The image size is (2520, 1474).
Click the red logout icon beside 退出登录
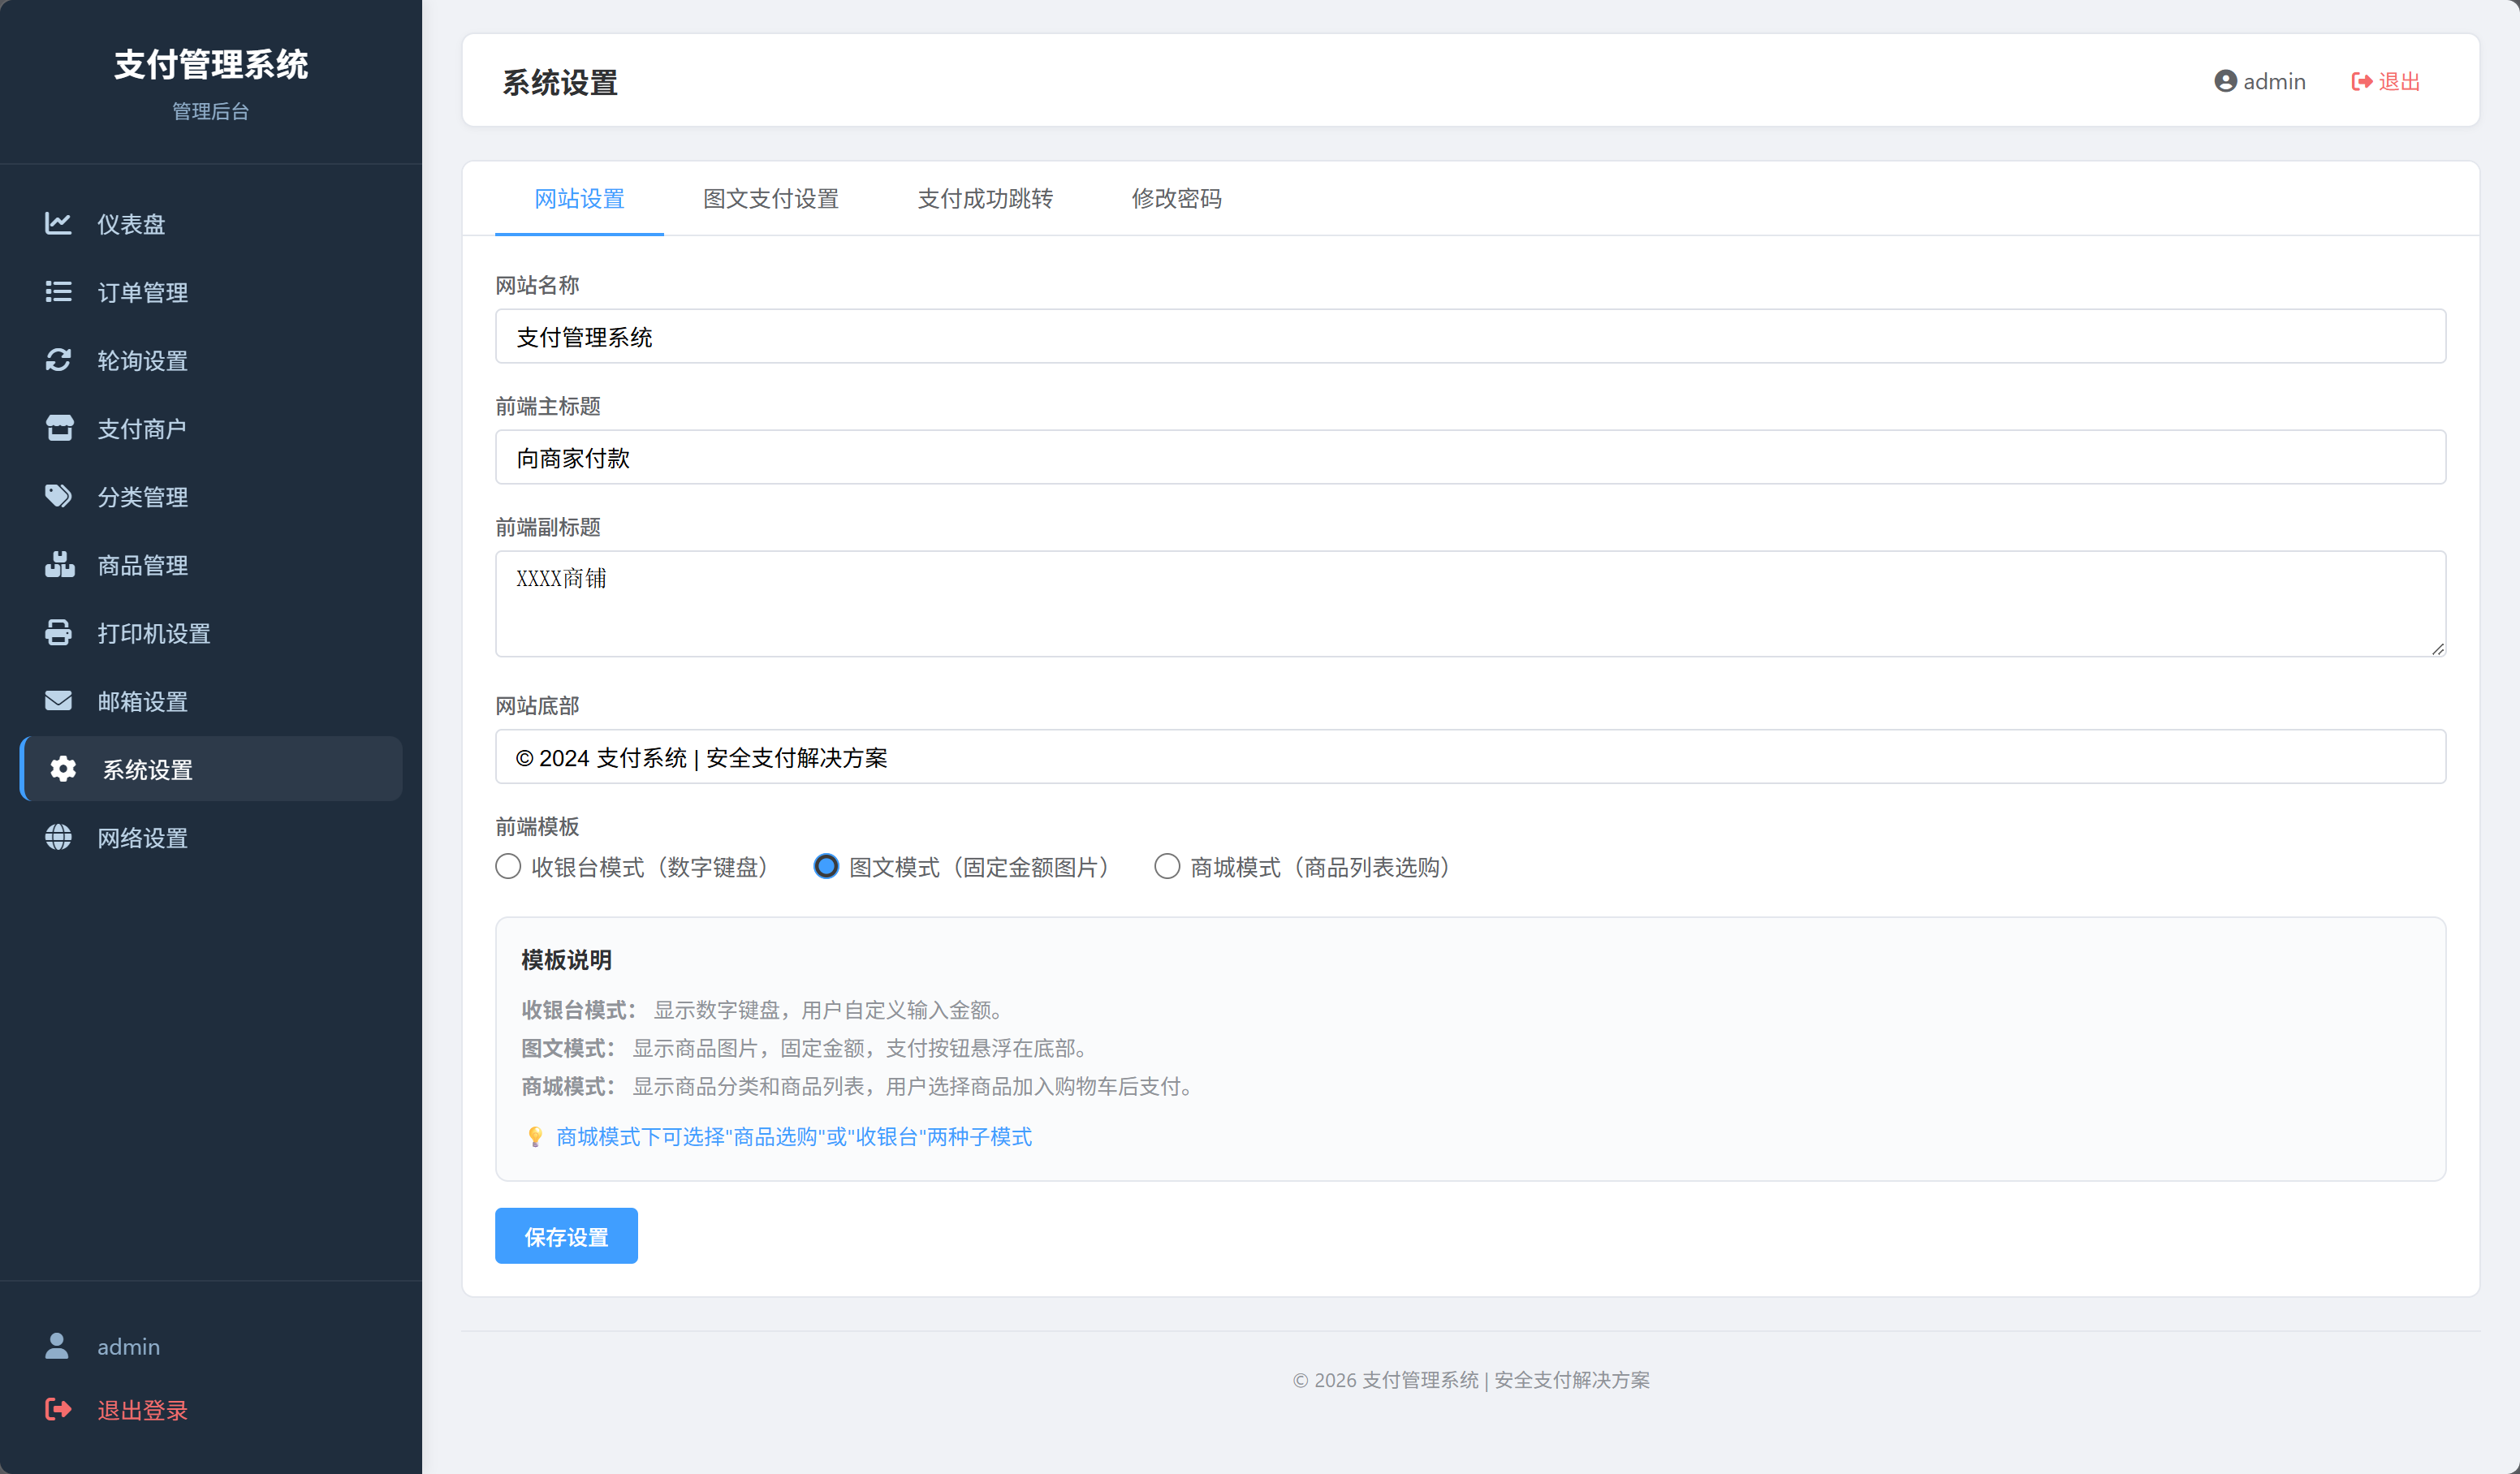58,1409
